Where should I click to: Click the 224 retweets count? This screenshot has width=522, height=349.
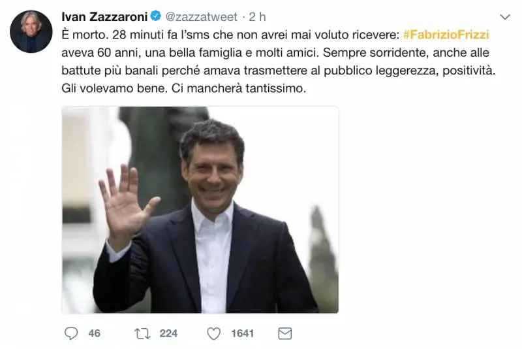pyautogui.click(x=168, y=333)
